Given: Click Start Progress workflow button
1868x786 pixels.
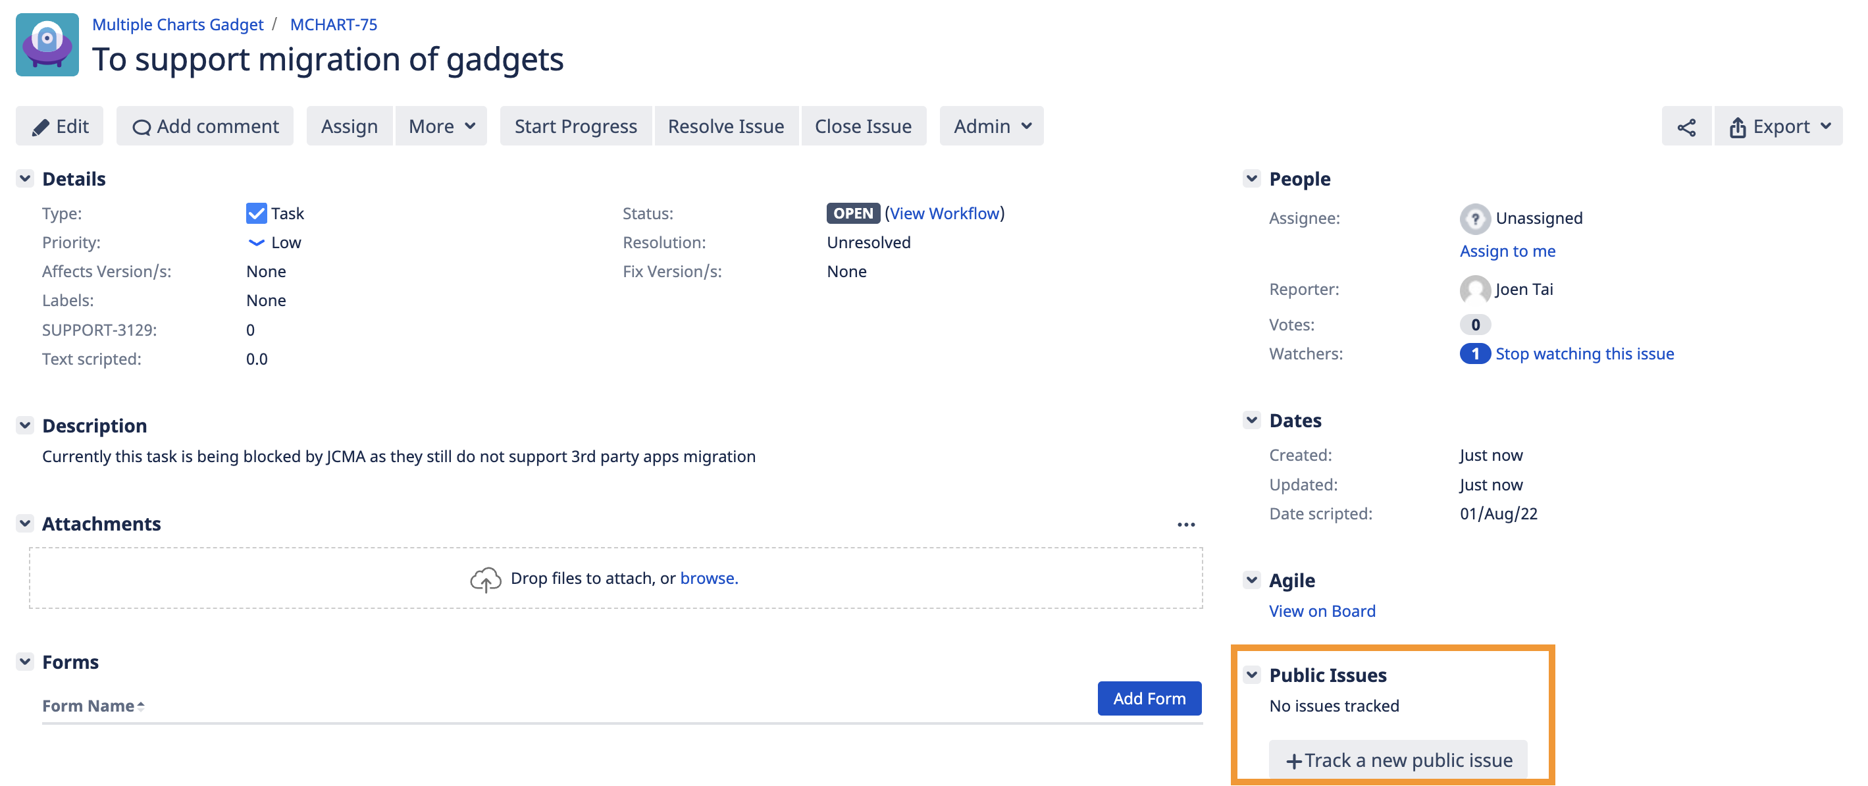Looking at the screenshot, I should tap(575, 127).
